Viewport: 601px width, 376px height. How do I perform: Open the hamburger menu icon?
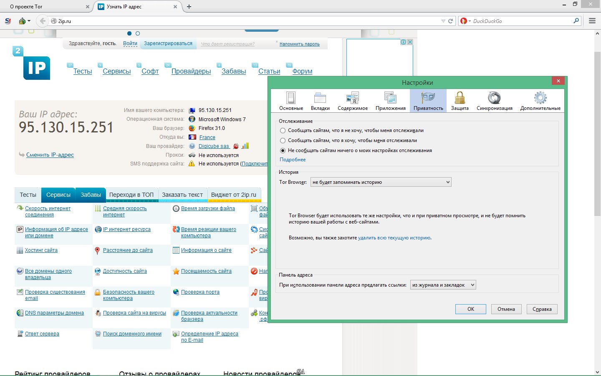point(592,21)
